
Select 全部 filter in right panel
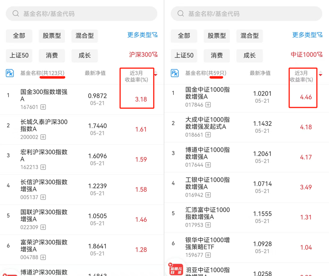(184, 36)
